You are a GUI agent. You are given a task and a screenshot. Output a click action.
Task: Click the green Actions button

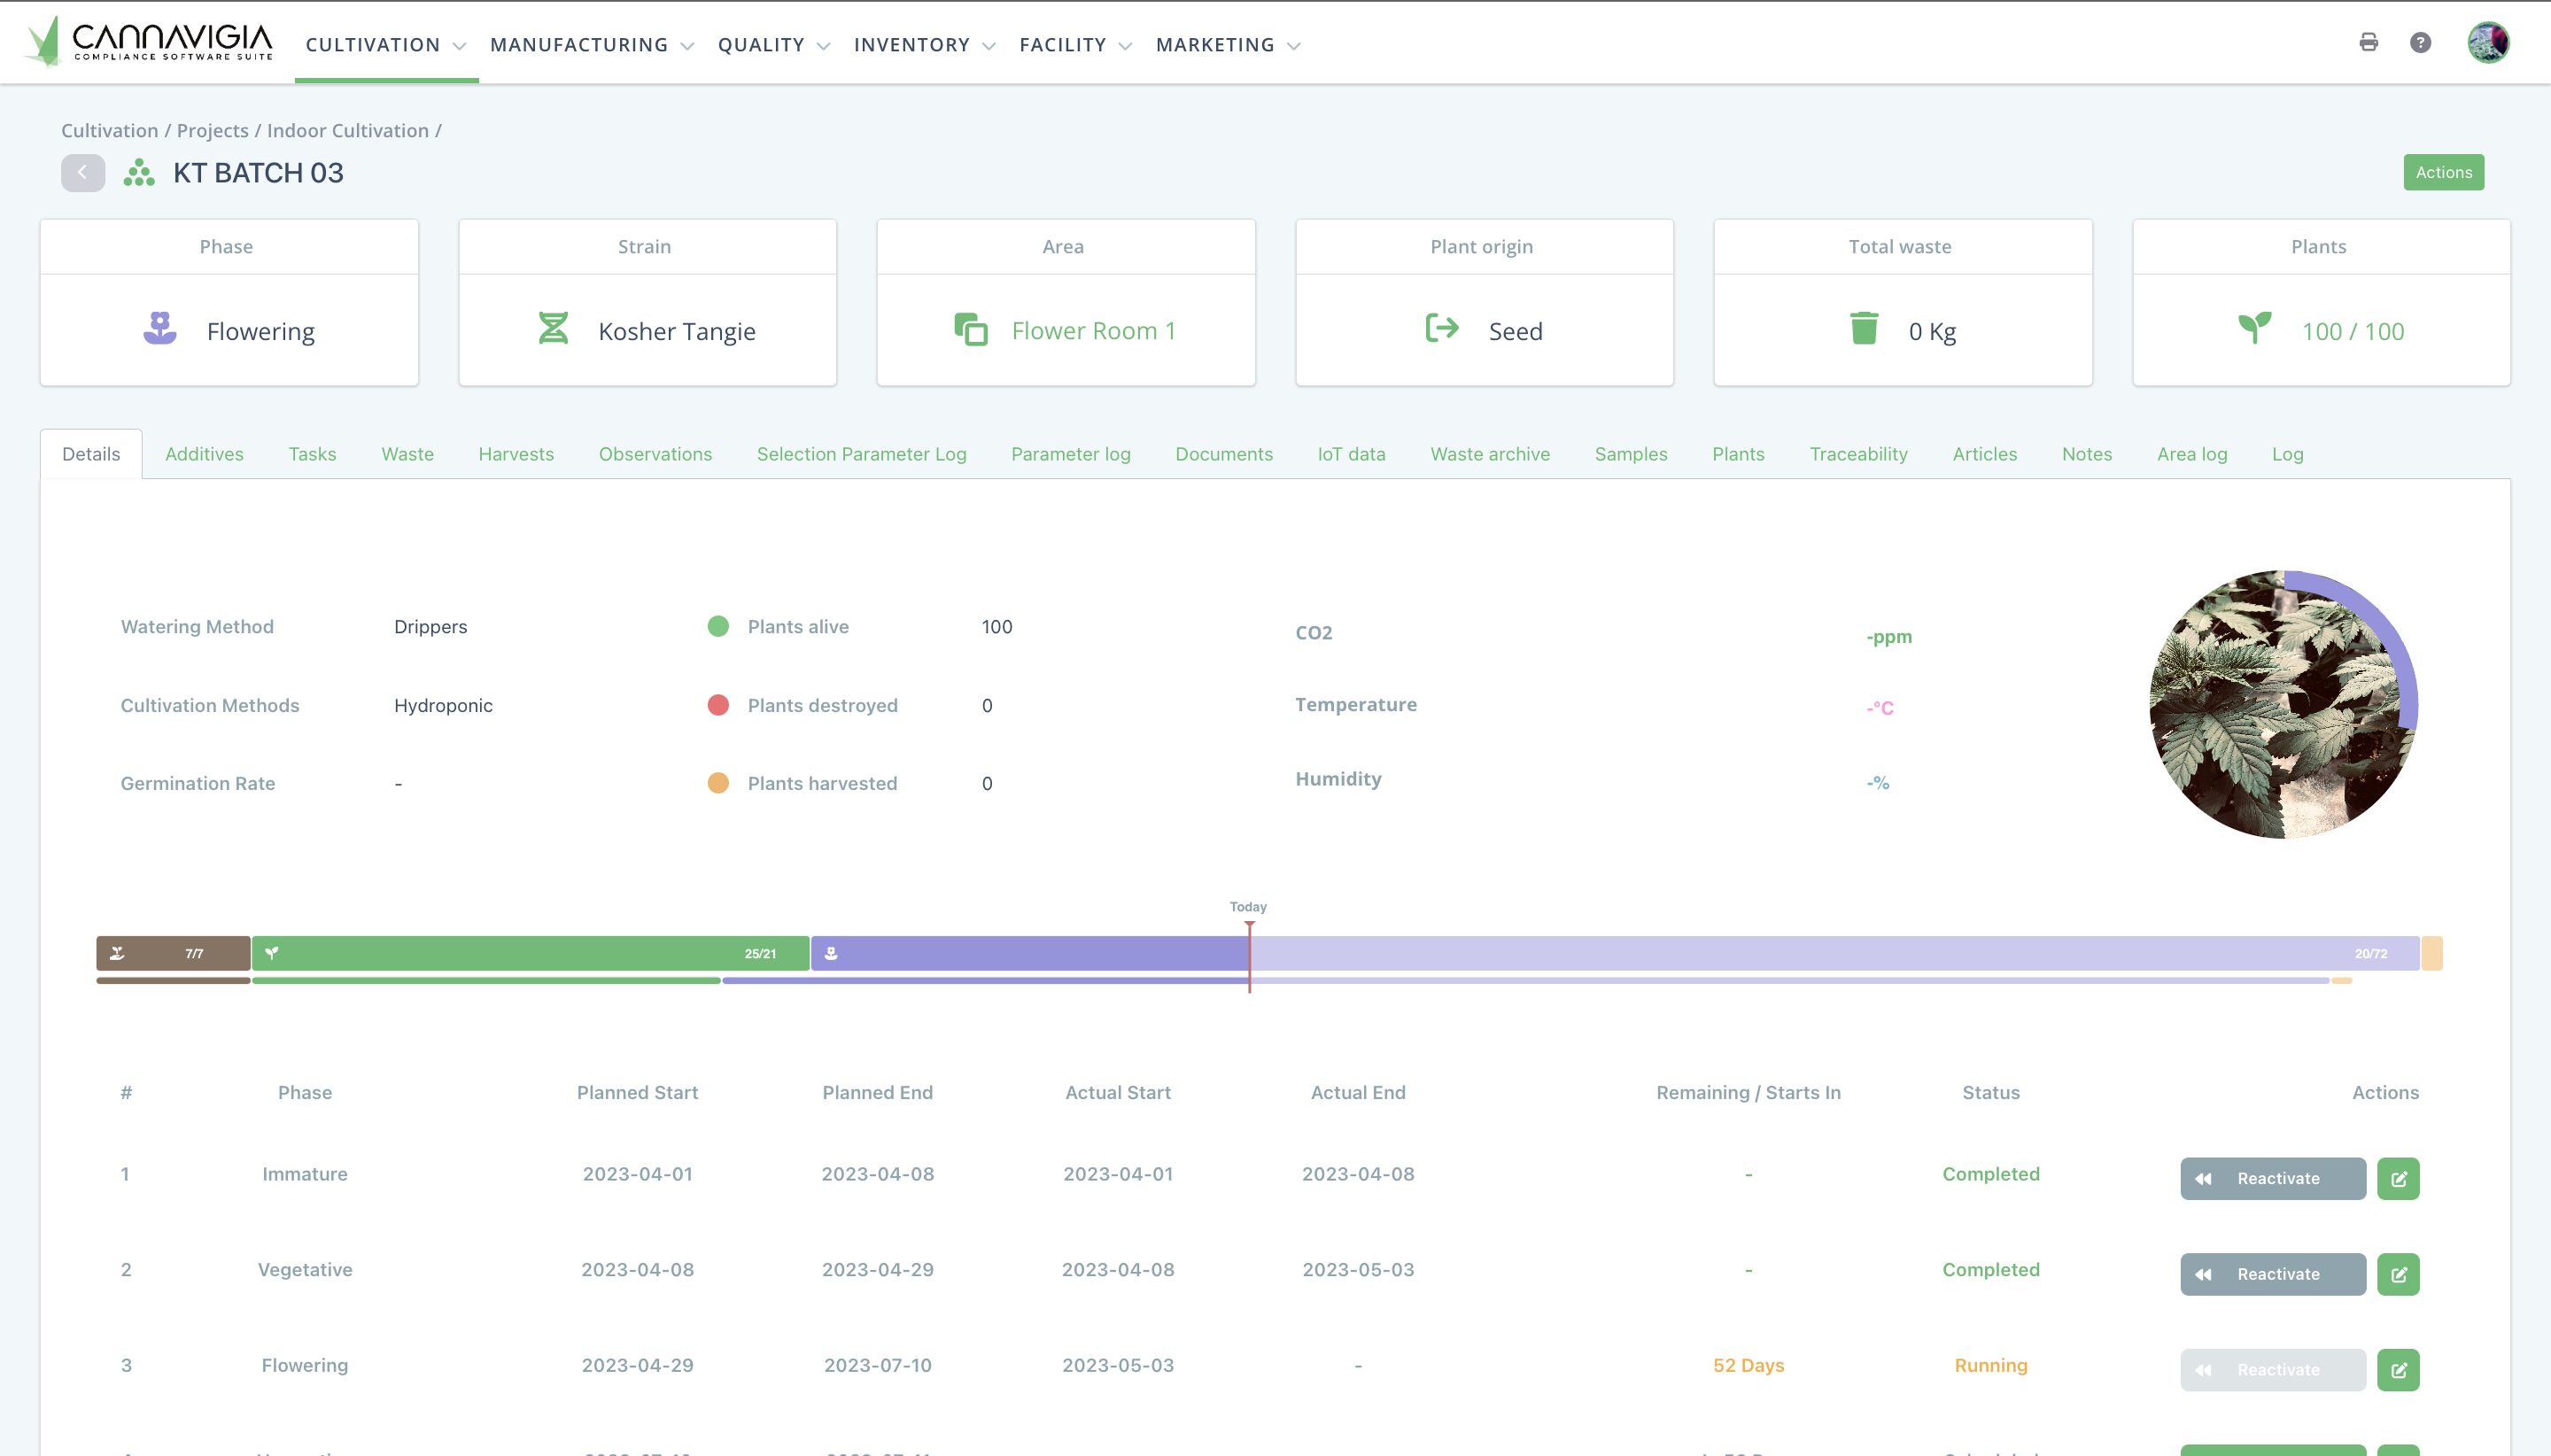point(2443,172)
